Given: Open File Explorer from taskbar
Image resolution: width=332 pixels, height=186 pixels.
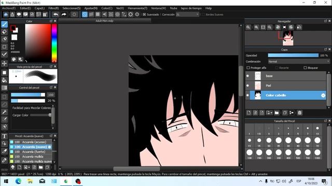Looking at the screenshot, I should coord(30,181).
